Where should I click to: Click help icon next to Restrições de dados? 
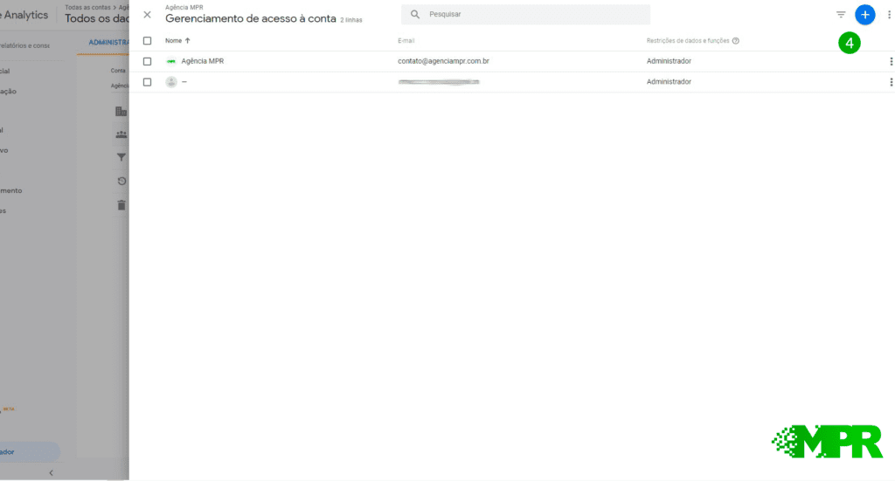736,40
